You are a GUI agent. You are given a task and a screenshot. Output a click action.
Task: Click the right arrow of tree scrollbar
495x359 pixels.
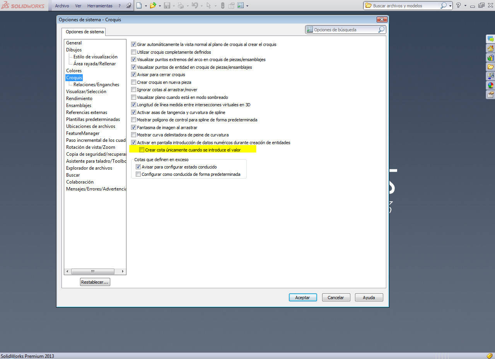click(x=123, y=271)
